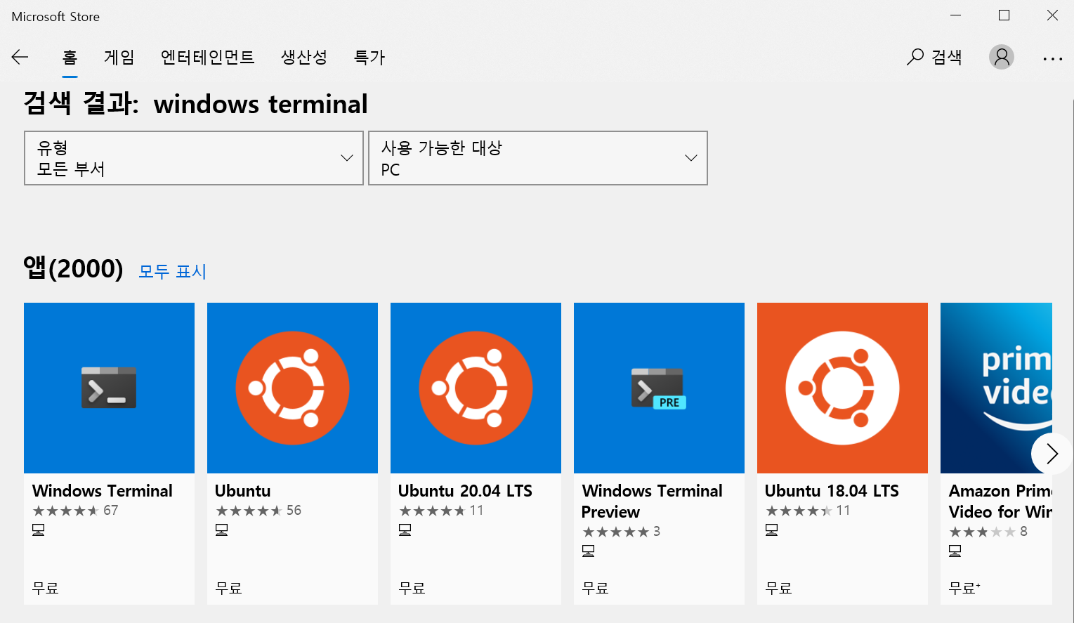This screenshot has height=623, width=1074.
Task: Select the 생산성 tab
Action: 304,58
